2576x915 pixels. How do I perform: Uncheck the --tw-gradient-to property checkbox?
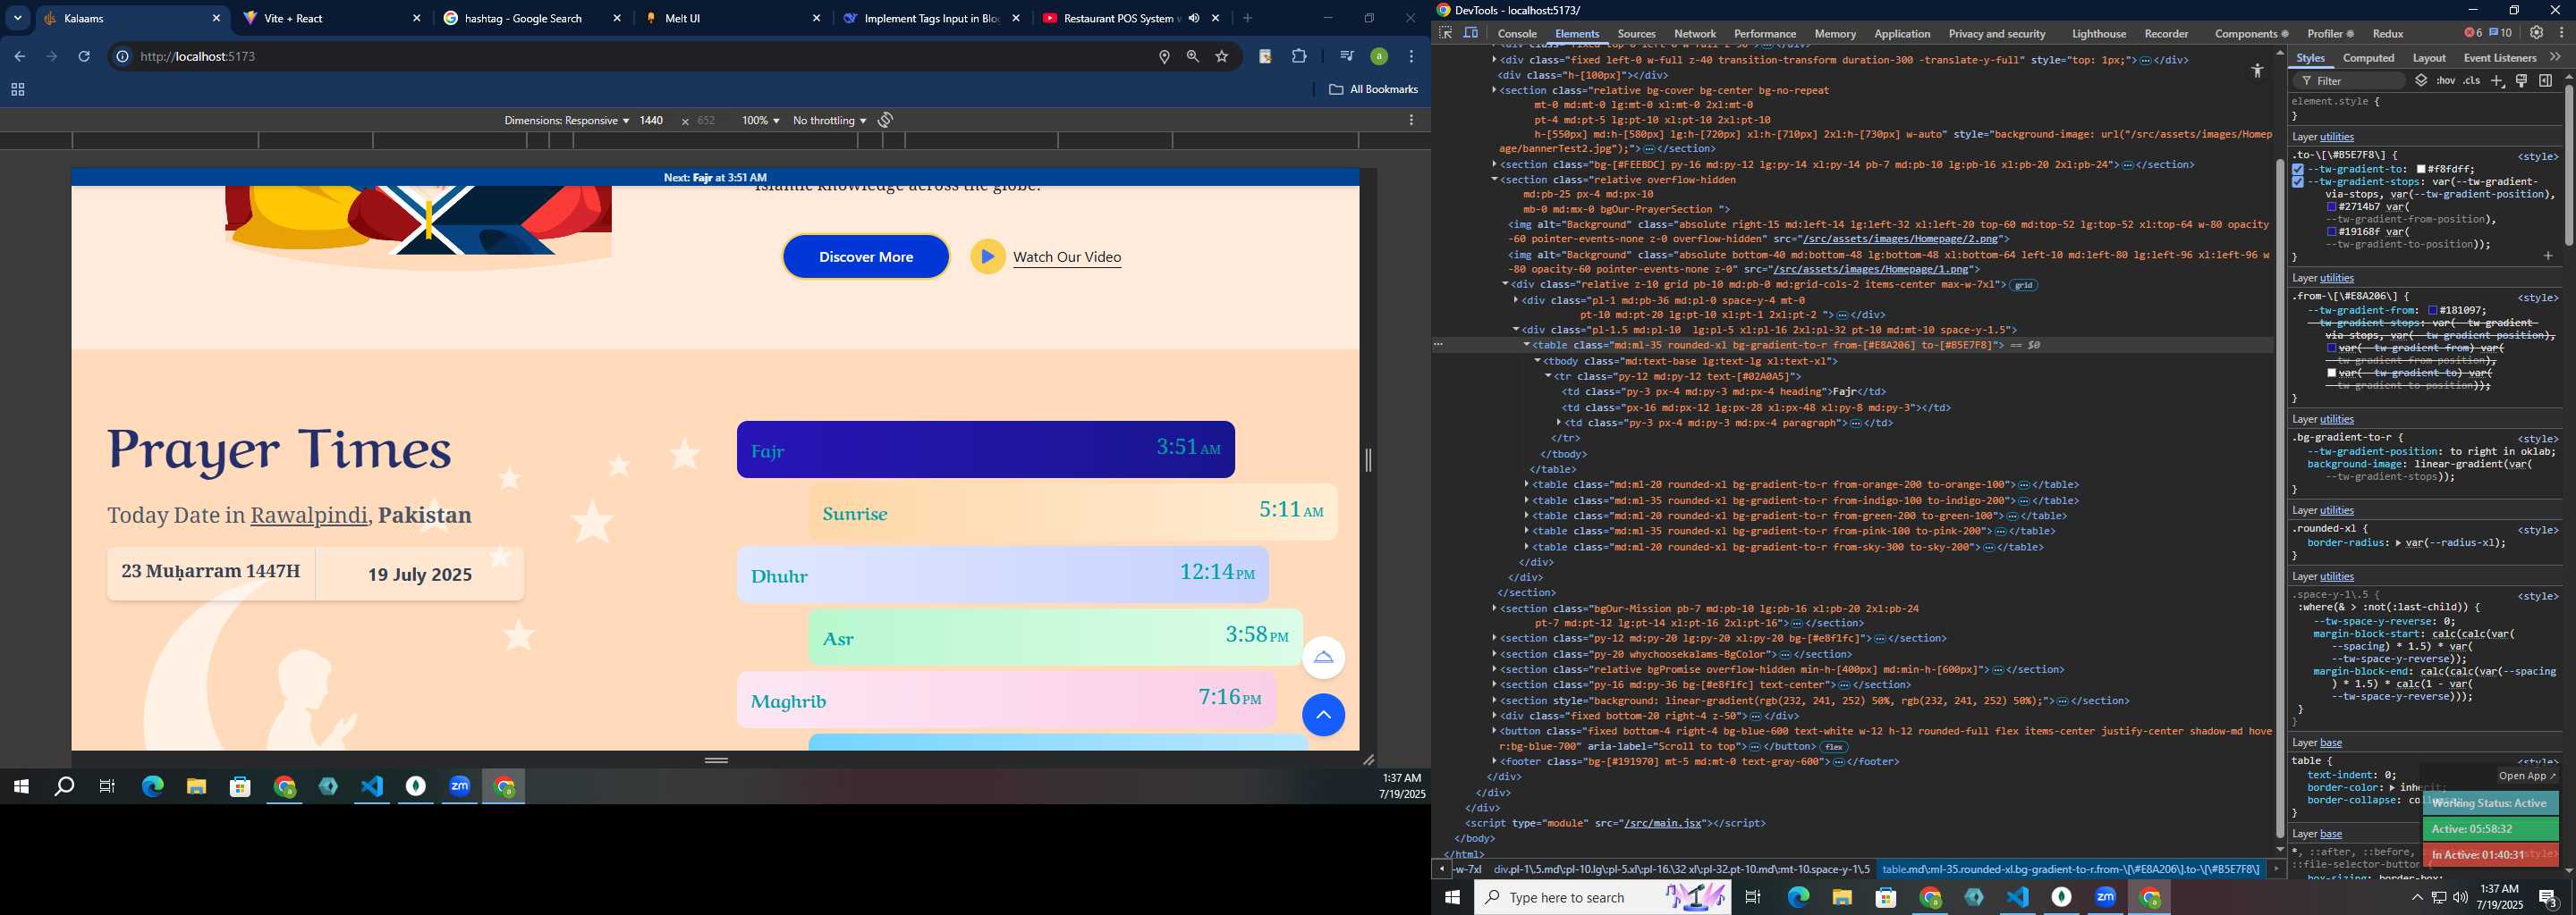click(2298, 170)
